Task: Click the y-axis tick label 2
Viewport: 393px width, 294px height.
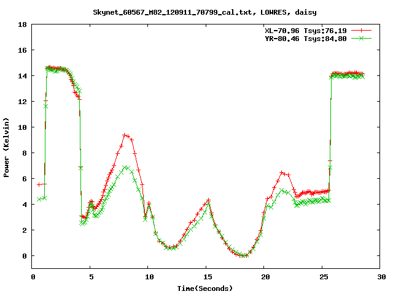Action: point(25,230)
